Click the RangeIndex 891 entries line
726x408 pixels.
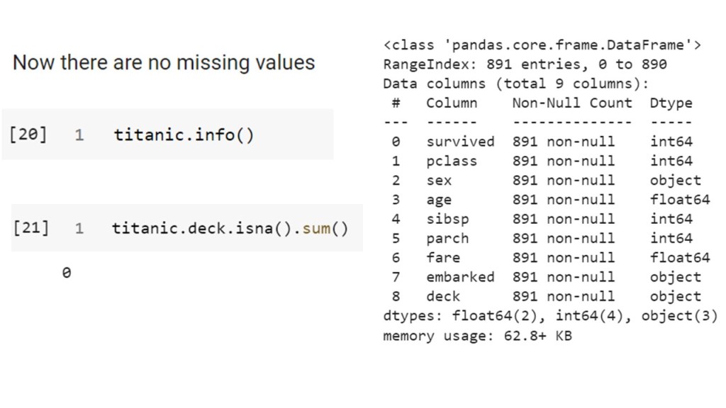[x=525, y=64]
